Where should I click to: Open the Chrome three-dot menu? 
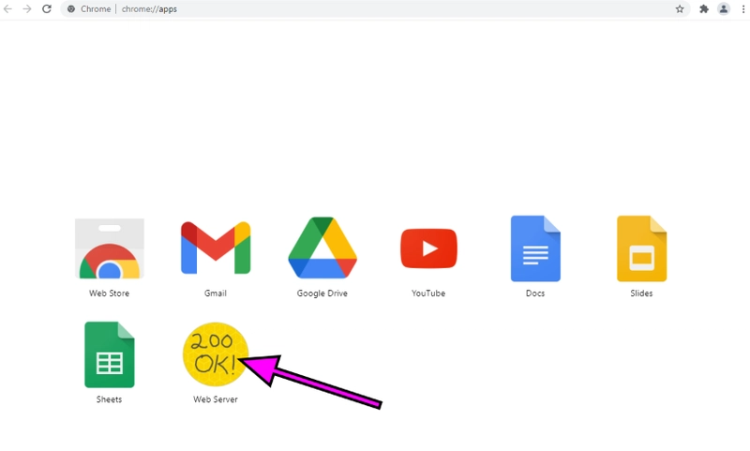coord(743,8)
